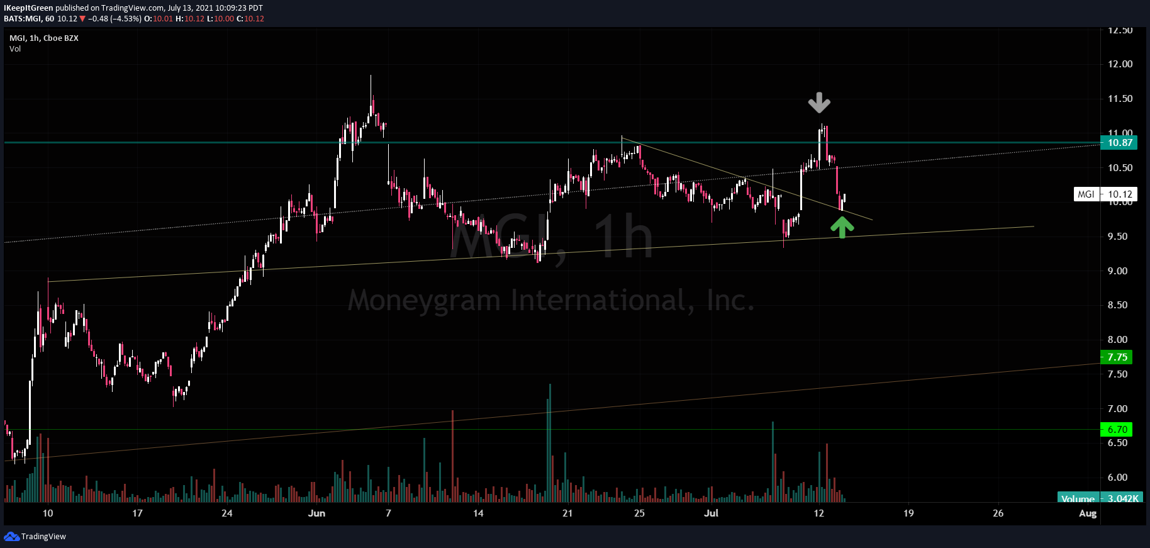Click the 21 date label on time axis
Viewport: 1150px width, 548px height.
point(567,513)
